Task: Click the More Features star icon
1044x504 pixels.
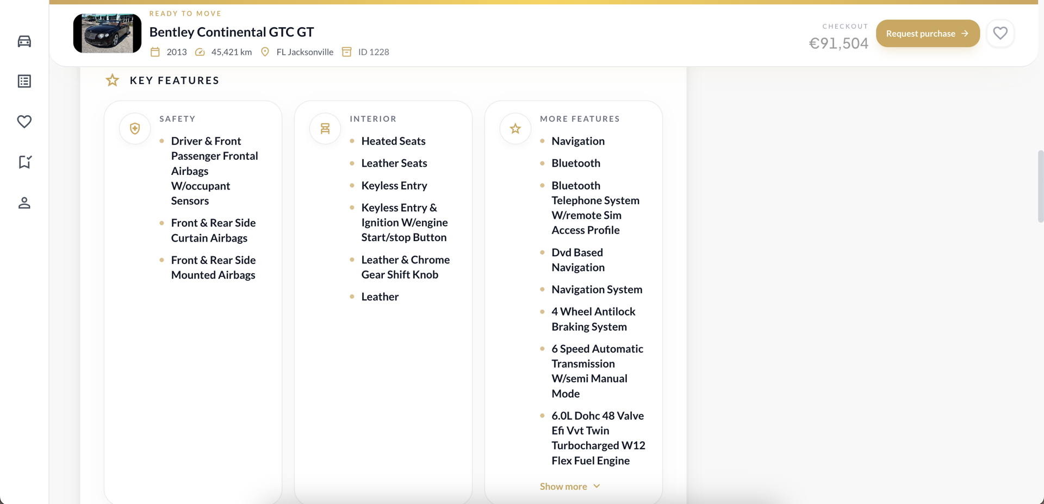Action: 515,129
